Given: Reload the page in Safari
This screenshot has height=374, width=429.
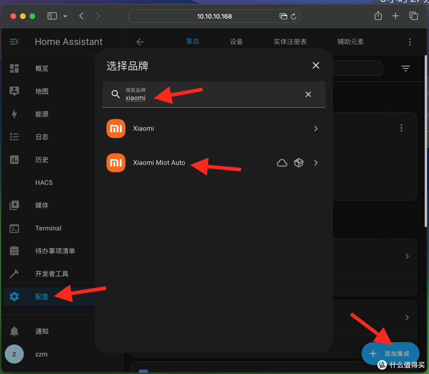Looking at the screenshot, I should tap(294, 16).
